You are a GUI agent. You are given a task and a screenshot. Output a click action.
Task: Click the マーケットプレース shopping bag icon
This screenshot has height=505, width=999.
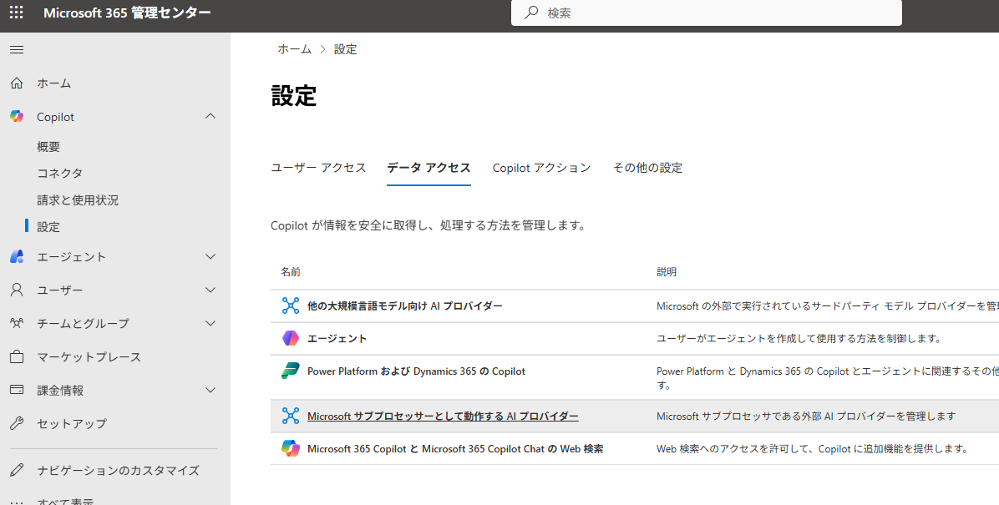click(17, 357)
